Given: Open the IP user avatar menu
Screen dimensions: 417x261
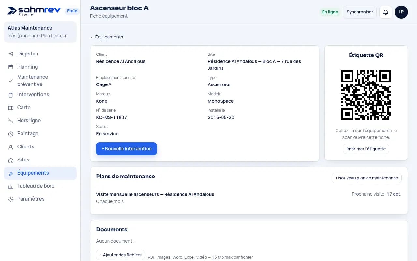Looking at the screenshot, I should tap(401, 12).
